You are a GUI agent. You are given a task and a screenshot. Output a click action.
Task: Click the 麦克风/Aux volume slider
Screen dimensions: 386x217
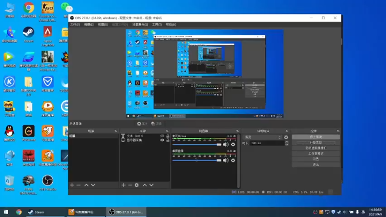(197, 144)
